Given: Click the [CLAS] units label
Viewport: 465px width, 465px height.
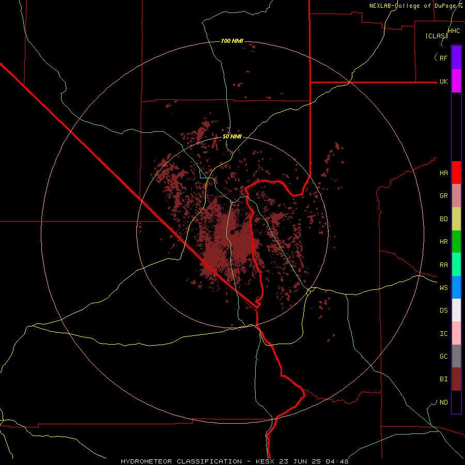Looking at the screenshot, I should (x=436, y=36).
